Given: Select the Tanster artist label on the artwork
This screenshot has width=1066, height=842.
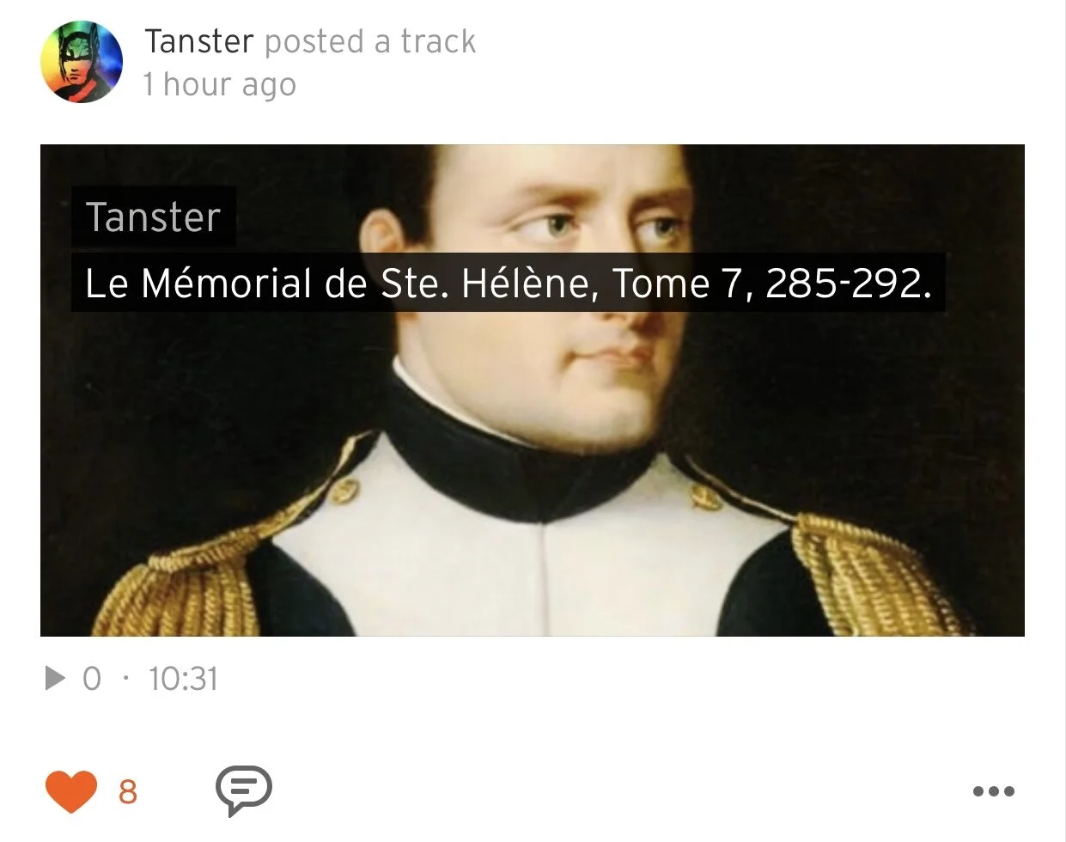Looking at the screenshot, I should click(x=153, y=217).
